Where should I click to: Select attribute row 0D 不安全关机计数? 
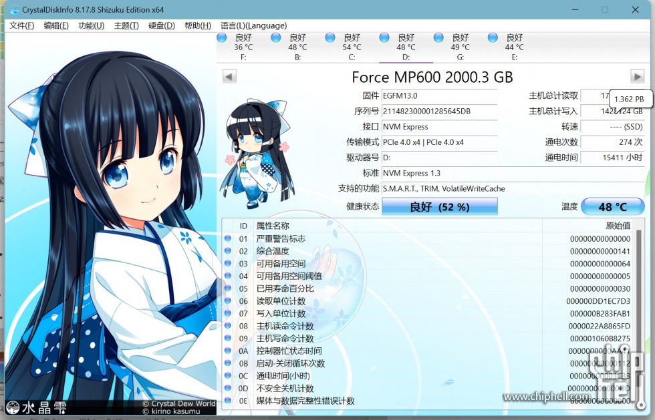tap(428, 388)
